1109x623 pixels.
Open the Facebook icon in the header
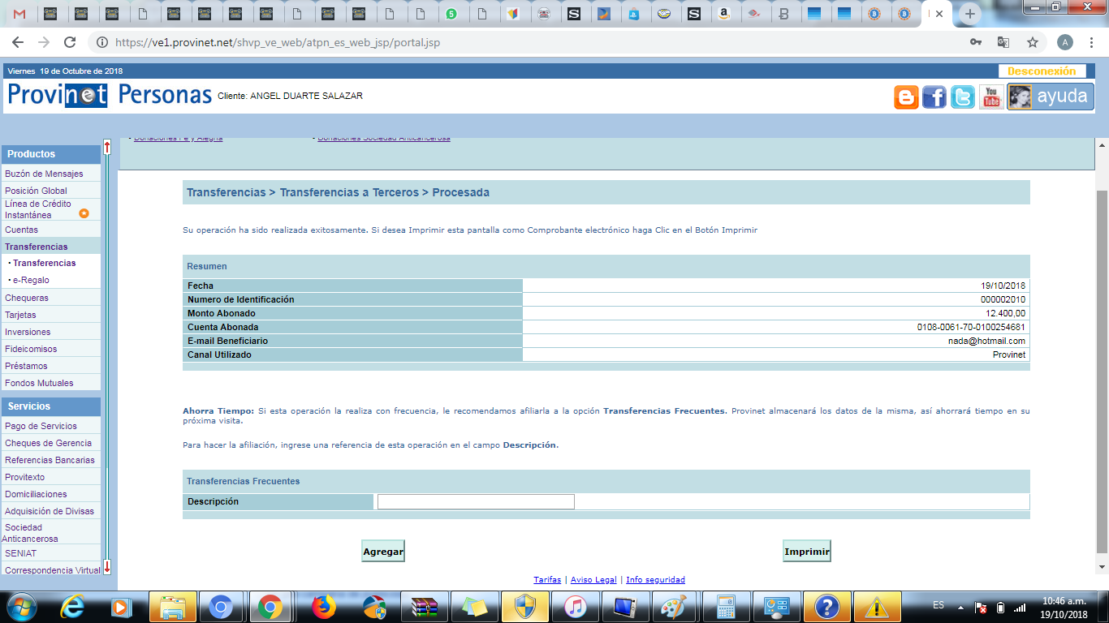pos(934,97)
